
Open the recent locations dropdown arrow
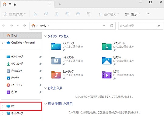tap(18, 26)
